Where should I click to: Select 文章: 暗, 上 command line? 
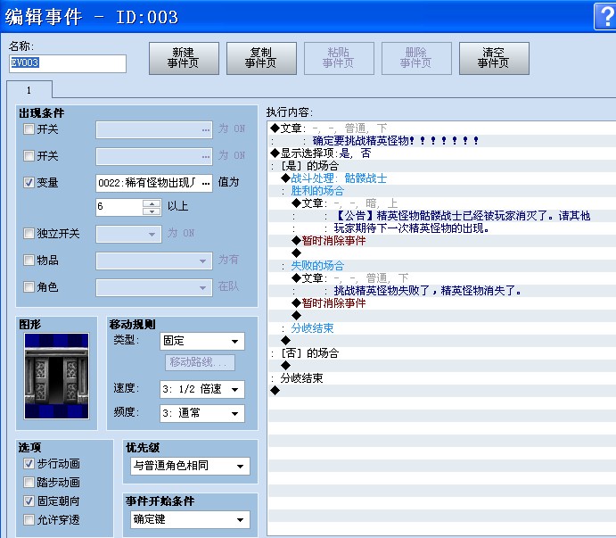click(345, 203)
